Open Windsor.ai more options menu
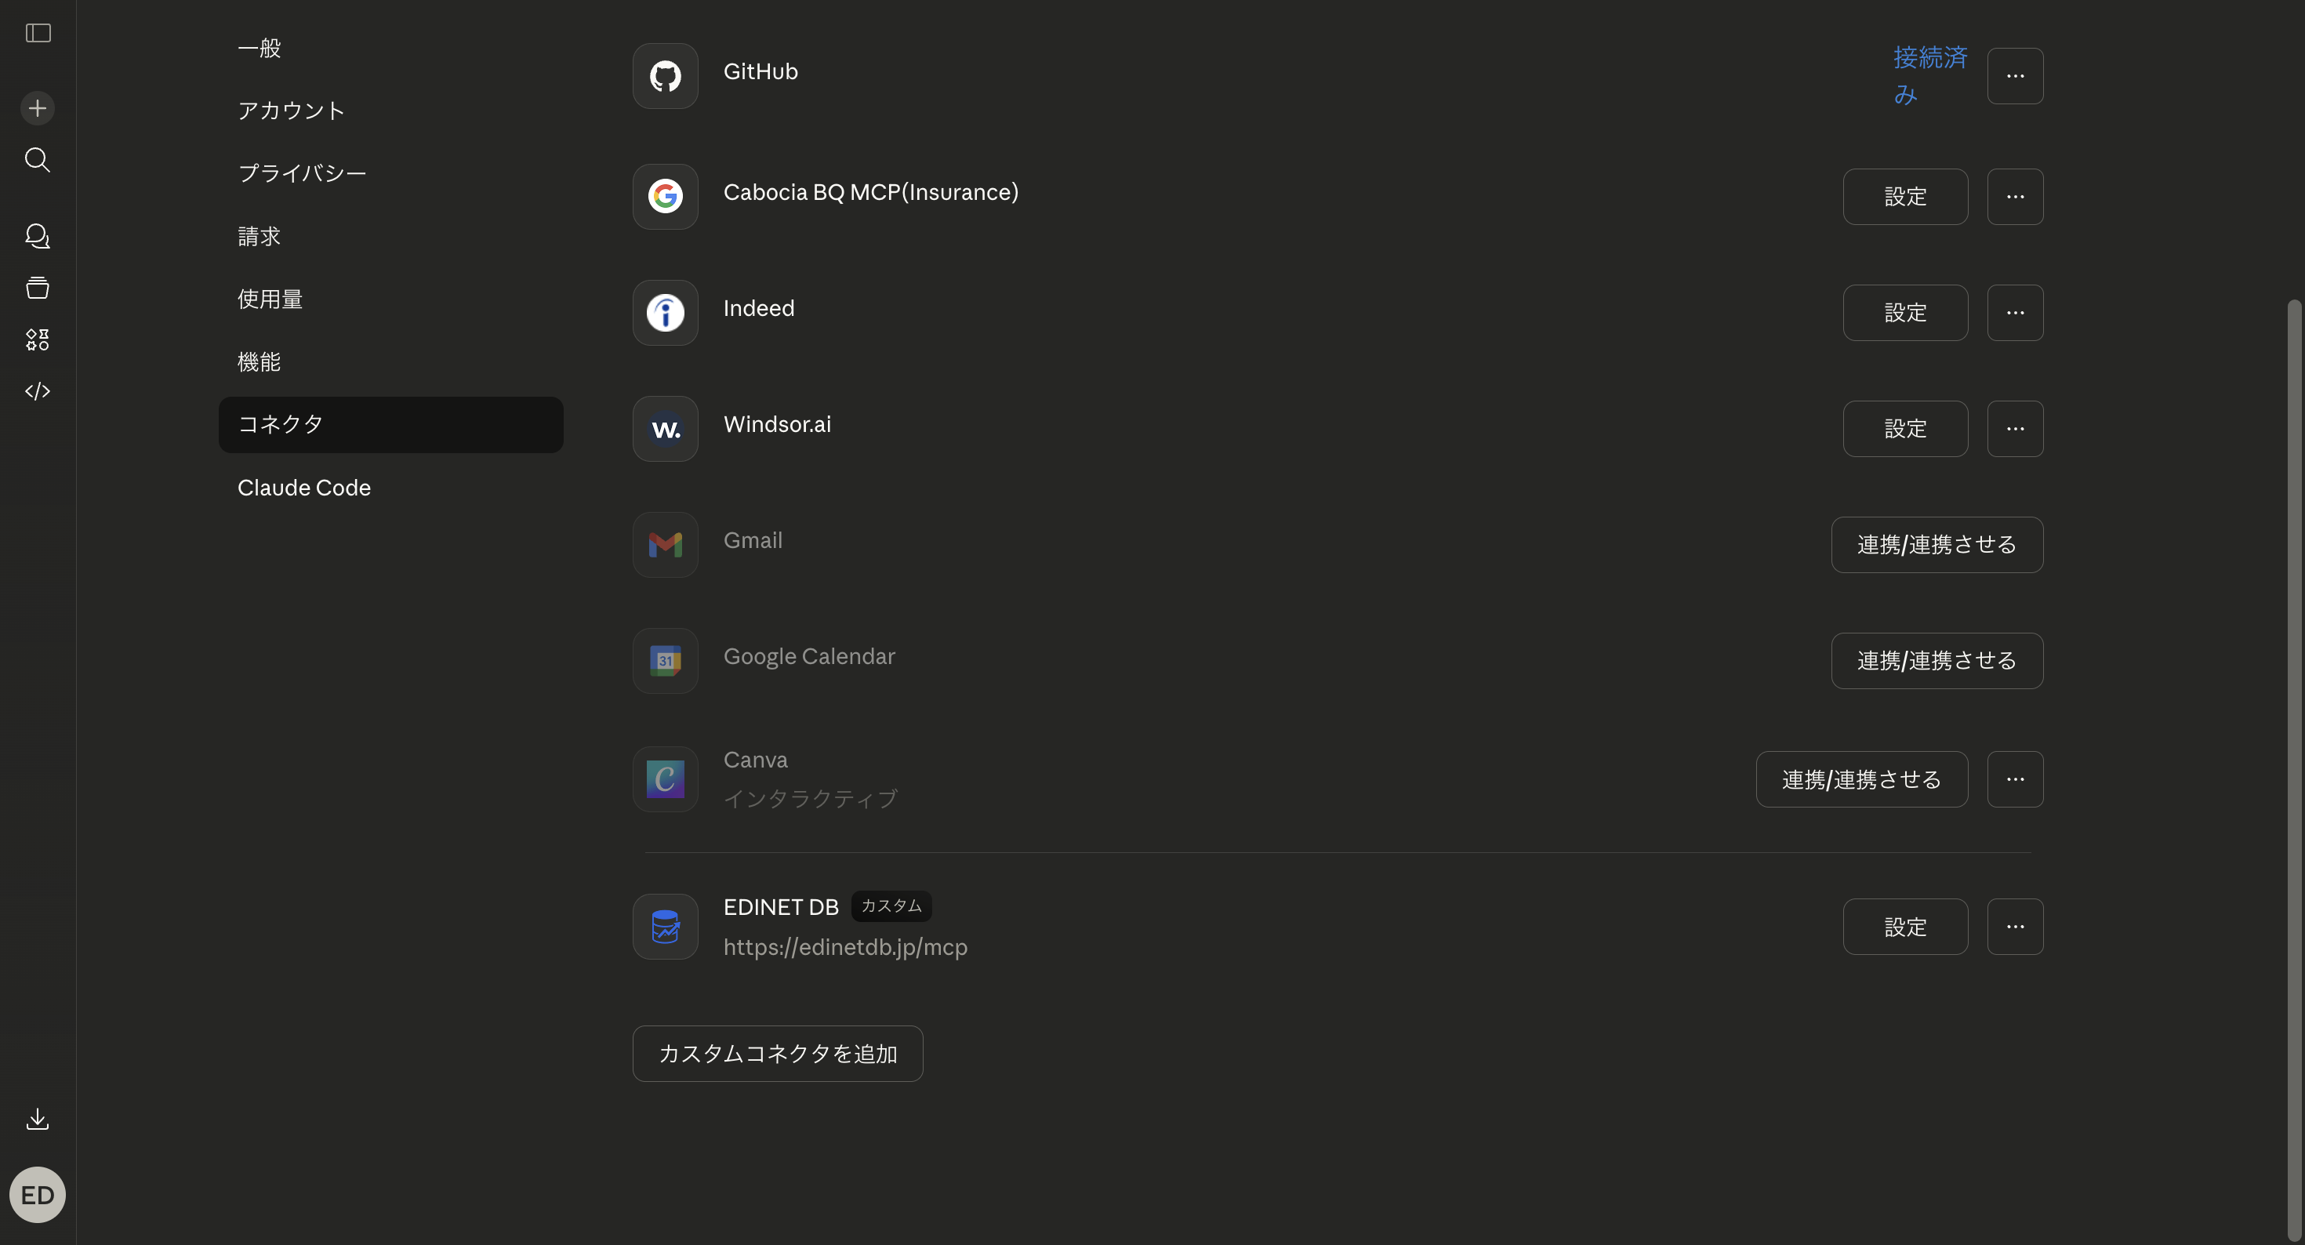Image resolution: width=2305 pixels, height=1245 pixels. 2014,429
